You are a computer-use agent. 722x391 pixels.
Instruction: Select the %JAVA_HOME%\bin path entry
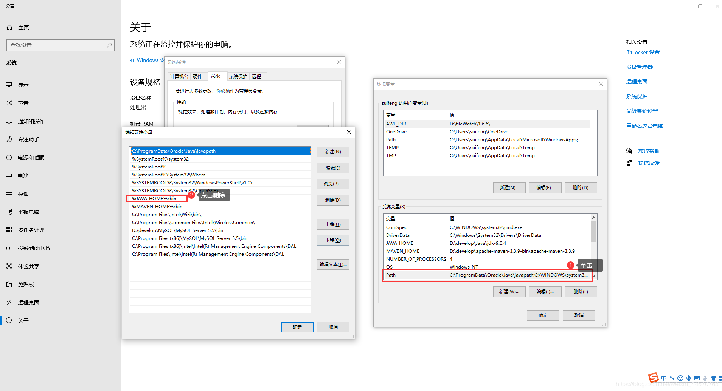point(220,199)
